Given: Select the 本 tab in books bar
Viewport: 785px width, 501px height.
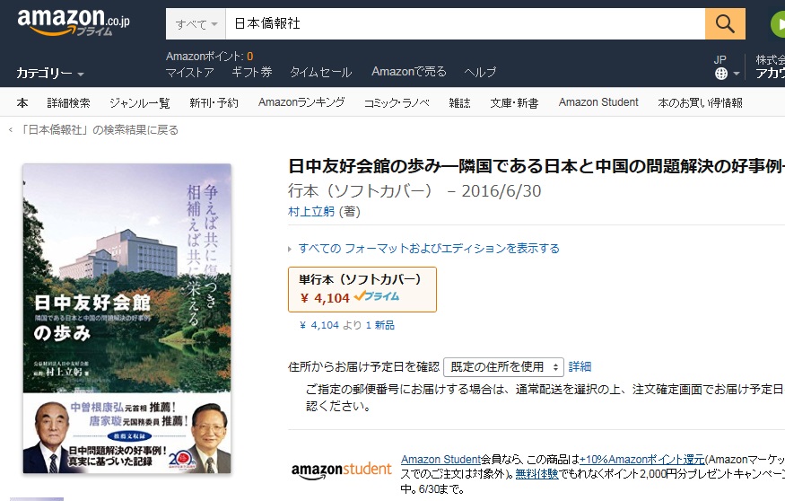Looking at the screenshot, I should [x=22, y=102].
